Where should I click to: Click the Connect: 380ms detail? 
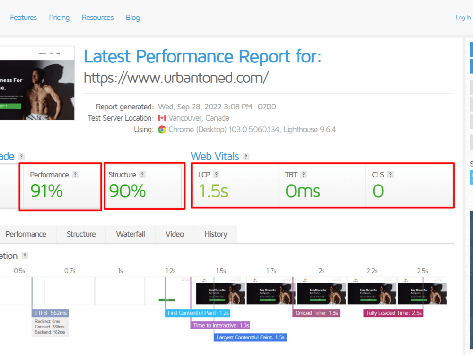tap(50, 327)
